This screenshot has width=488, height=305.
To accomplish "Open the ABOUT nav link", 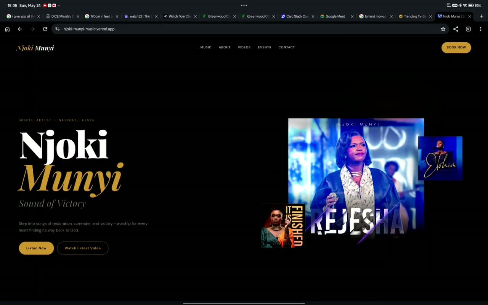I will pos(225,47).
